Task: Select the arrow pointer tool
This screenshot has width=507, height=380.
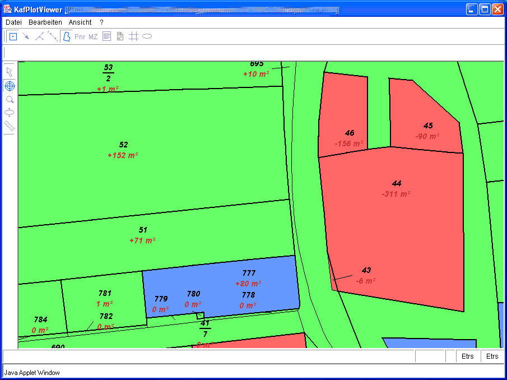Action: click(10, 72)
